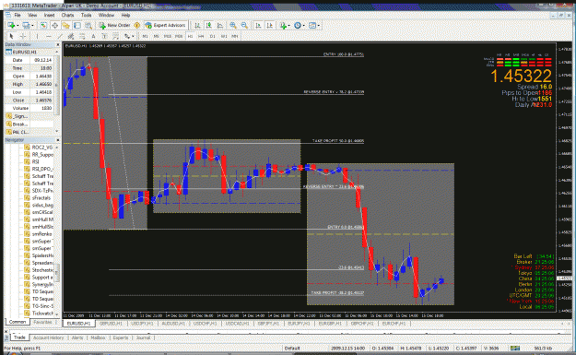Open the Tools menu
The image size is (576, 355).
tap(86, 15)
